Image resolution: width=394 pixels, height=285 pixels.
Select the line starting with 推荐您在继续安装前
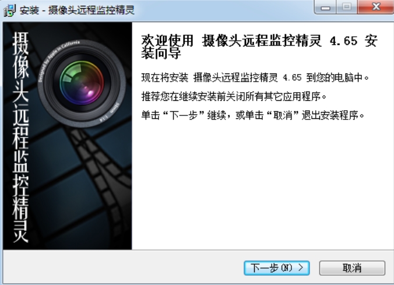coord(234,97)
